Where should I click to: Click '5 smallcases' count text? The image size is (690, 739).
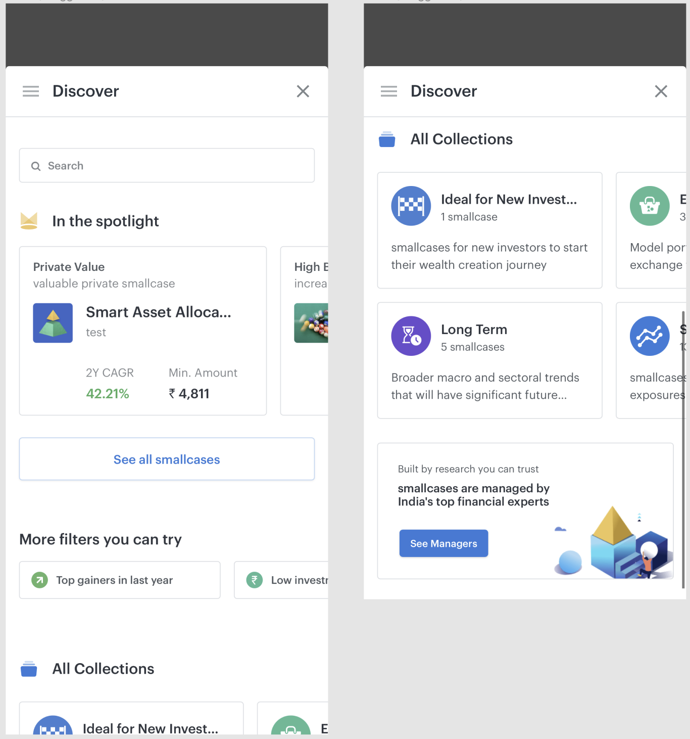pyautogui.click(x=472, y=347)
